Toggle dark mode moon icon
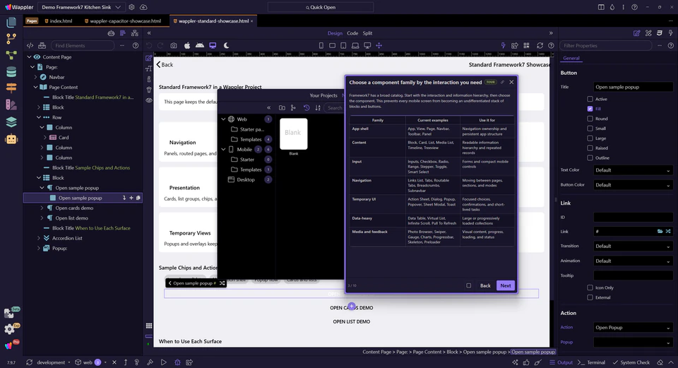The width and height of the screenshot is (678, 368). 226,45
